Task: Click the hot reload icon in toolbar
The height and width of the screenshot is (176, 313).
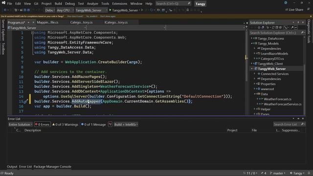Action: [x=152, y=10]
